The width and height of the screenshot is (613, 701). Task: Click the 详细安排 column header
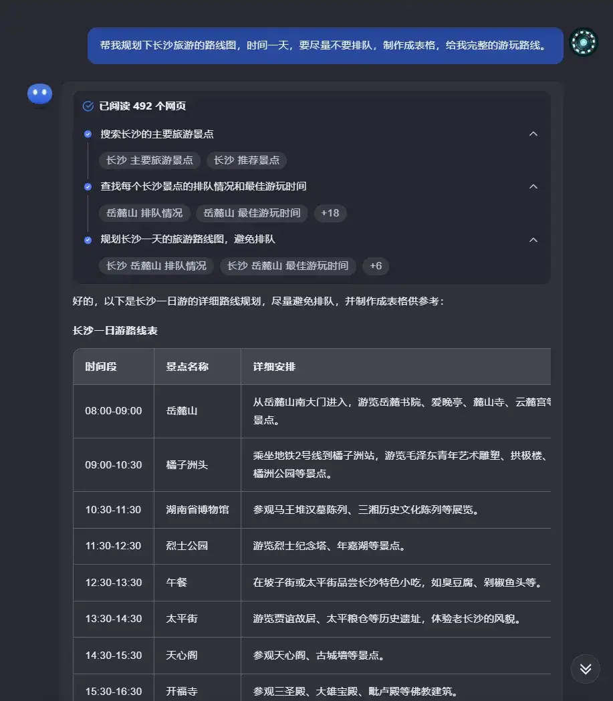[x=396, y=367]
